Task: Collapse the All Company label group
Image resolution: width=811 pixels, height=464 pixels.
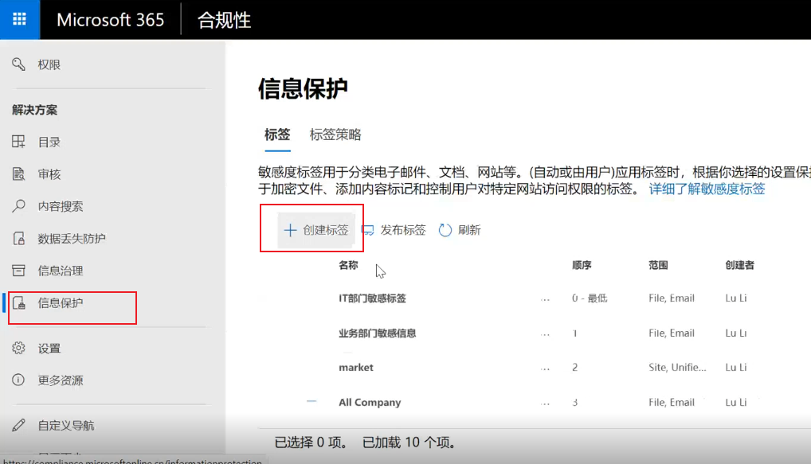Action: pos(311,402)
